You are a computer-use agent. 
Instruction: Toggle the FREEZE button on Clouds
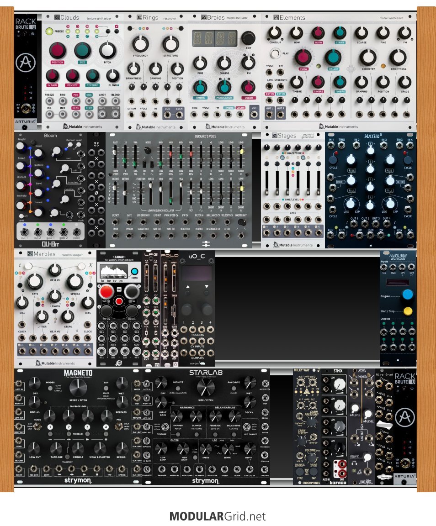click(x=49, y=31)
